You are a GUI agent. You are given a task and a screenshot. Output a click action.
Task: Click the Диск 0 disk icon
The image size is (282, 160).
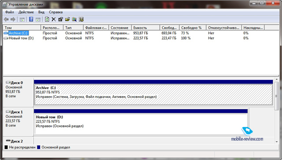(8, 82)
